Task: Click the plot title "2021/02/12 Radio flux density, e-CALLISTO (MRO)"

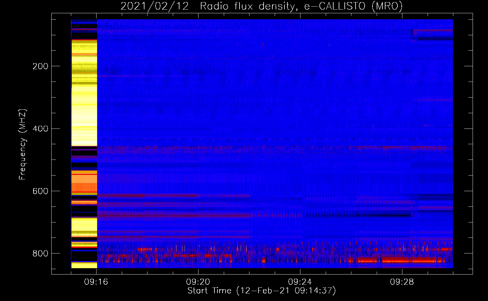Action: pyautogui.click(x=261, y=6)
